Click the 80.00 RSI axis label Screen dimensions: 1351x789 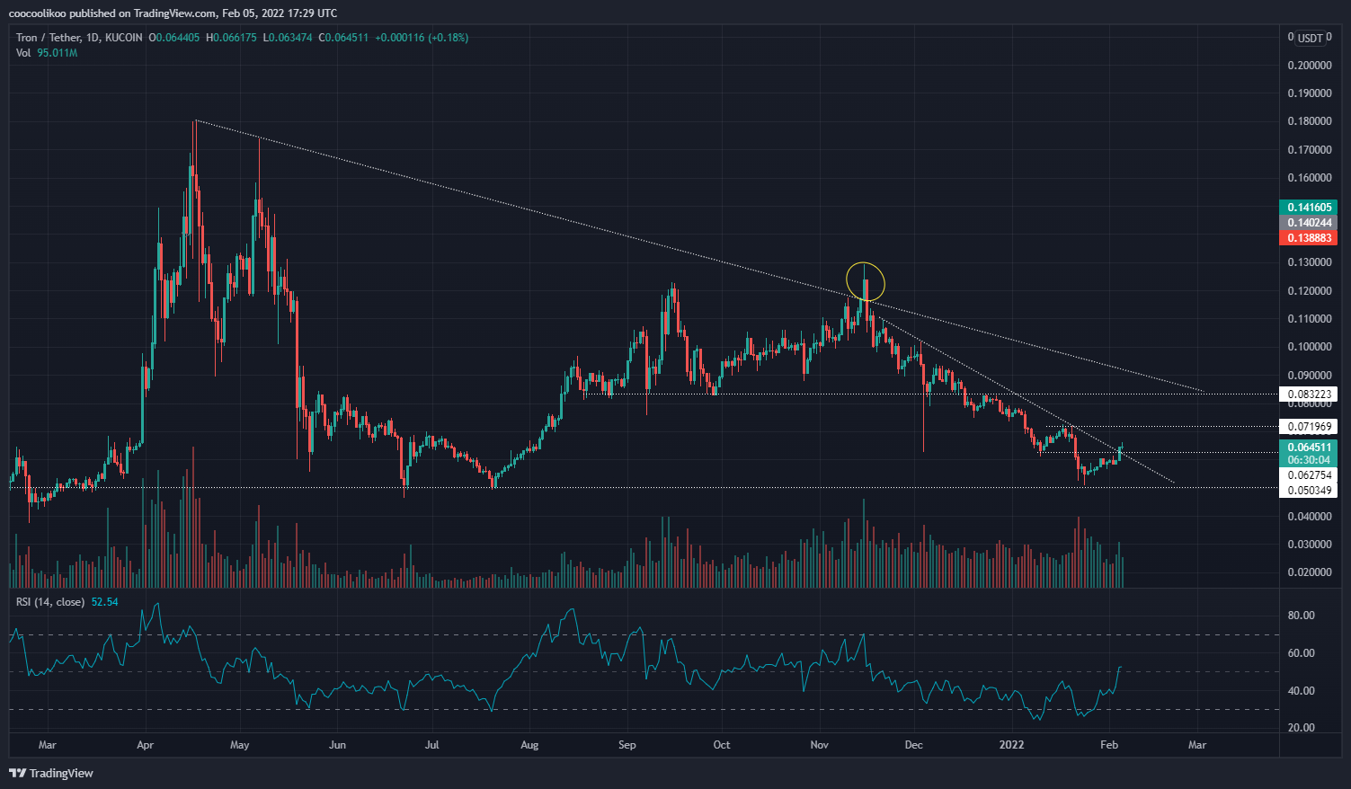coord(1302,616)
